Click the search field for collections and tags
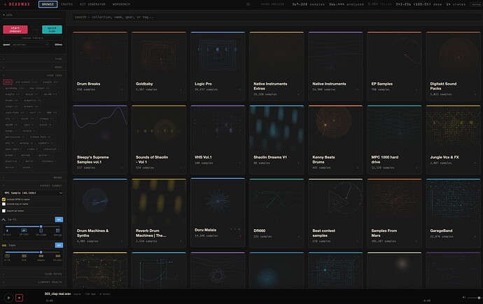The image size is (483, 304). point(276,17)
